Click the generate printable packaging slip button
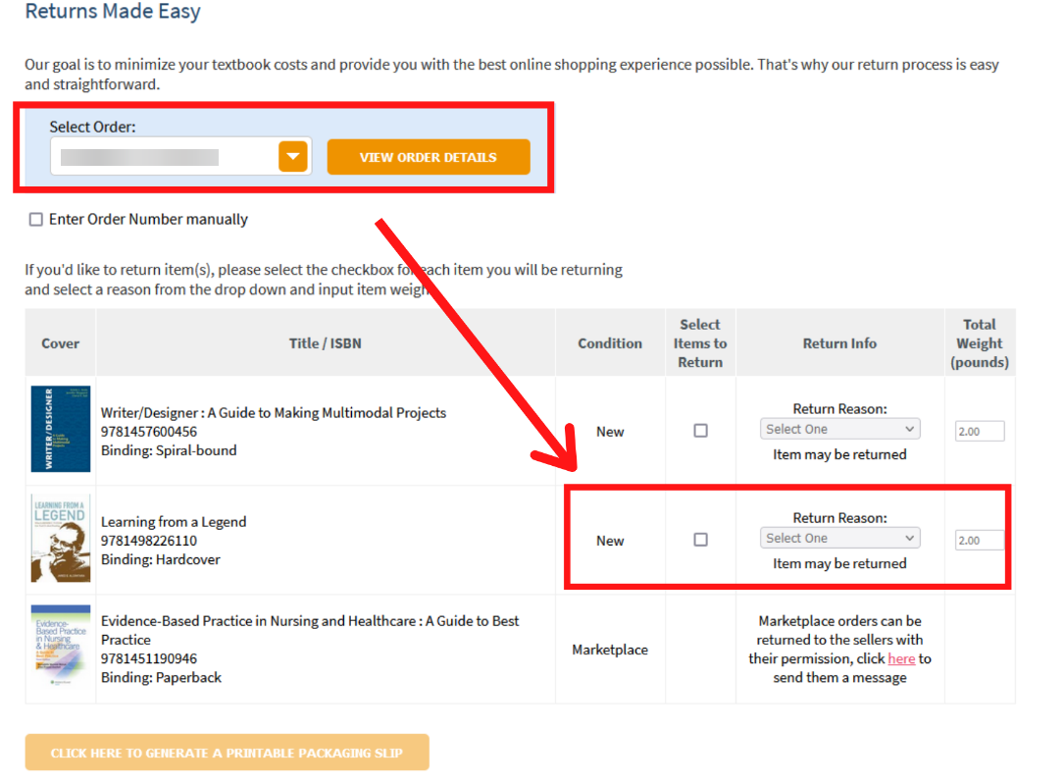 click(227, 753)
